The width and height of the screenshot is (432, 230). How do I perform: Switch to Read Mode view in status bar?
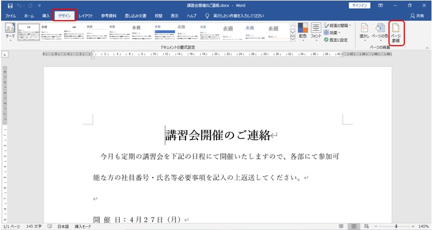coord(341,226)
